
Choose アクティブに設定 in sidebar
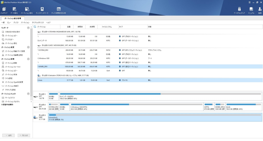pyautogui.click(x=8, y=90)
